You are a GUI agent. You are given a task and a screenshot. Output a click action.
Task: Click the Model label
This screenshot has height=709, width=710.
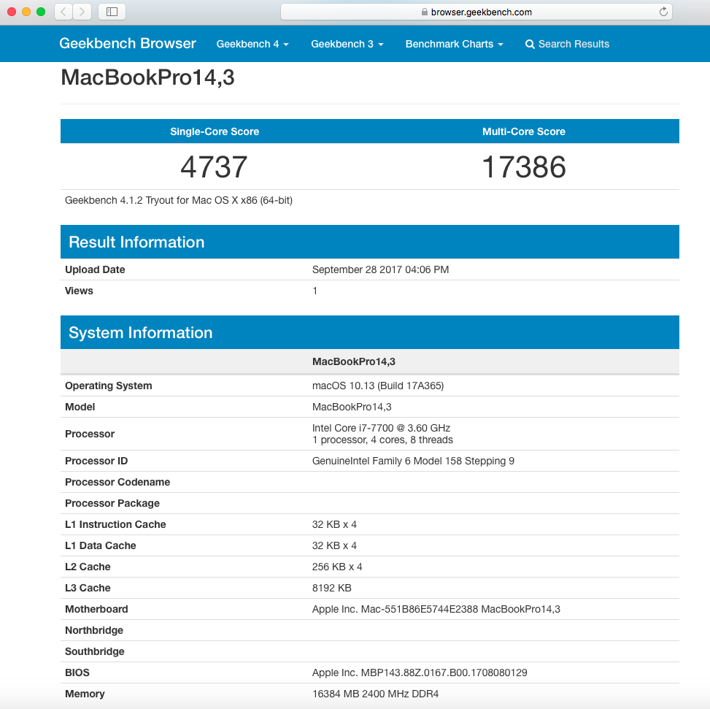[x=80, y=407]
